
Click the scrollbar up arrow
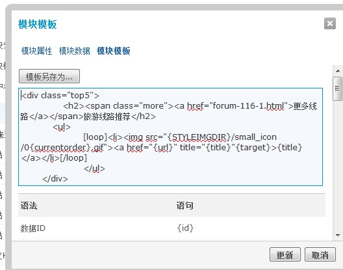[338, 71]
